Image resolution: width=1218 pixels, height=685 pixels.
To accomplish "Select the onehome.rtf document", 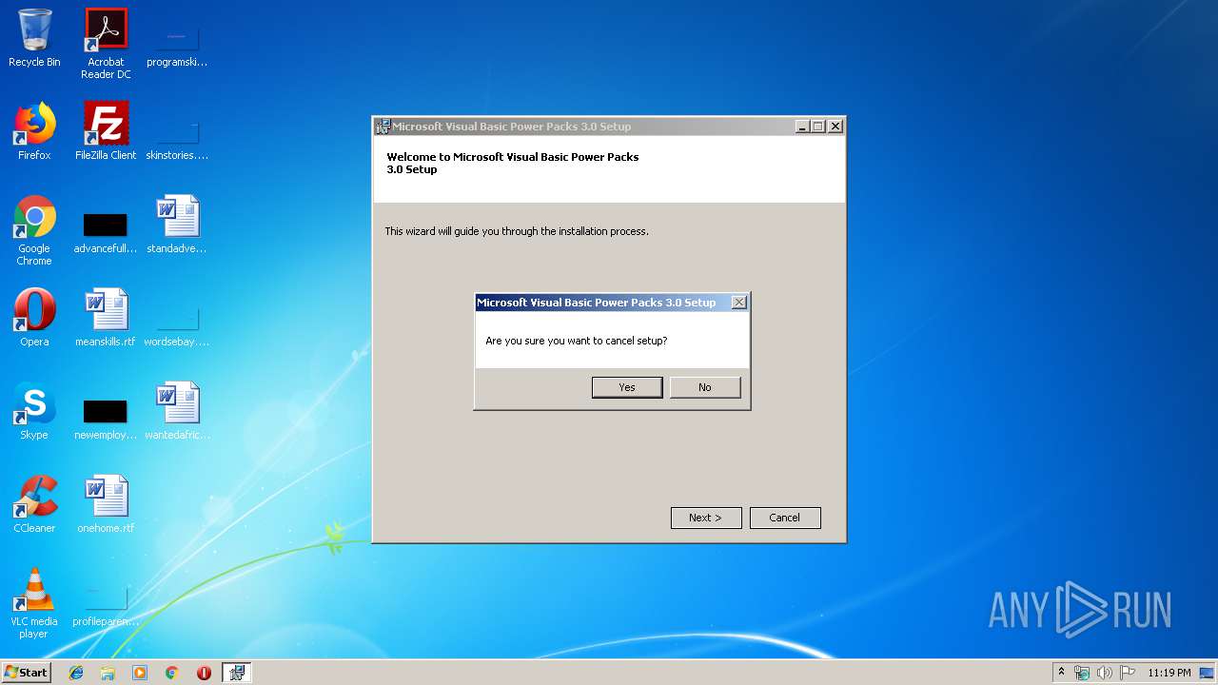I will [106, 504].
